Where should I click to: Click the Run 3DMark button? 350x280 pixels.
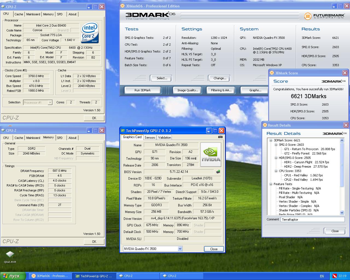tap(142, 90)
